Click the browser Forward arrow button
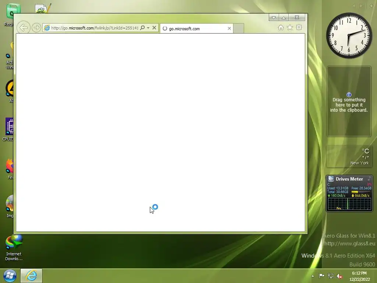 (x=36, y=28)
